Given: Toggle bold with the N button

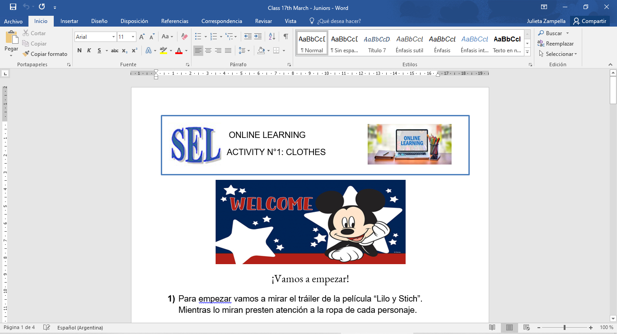Looking at the screenshot, I should (x=79, y=50).
